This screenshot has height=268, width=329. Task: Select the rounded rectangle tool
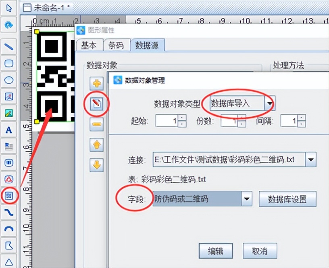coord(9,63)
